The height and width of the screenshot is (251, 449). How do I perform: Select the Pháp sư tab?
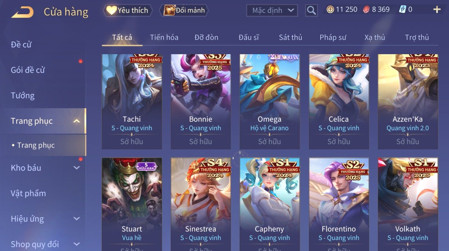pos(333,38)
